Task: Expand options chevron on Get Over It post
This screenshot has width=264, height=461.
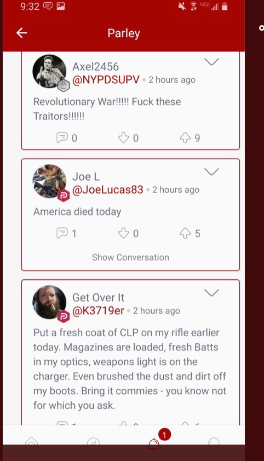Action: pos(211,293)
